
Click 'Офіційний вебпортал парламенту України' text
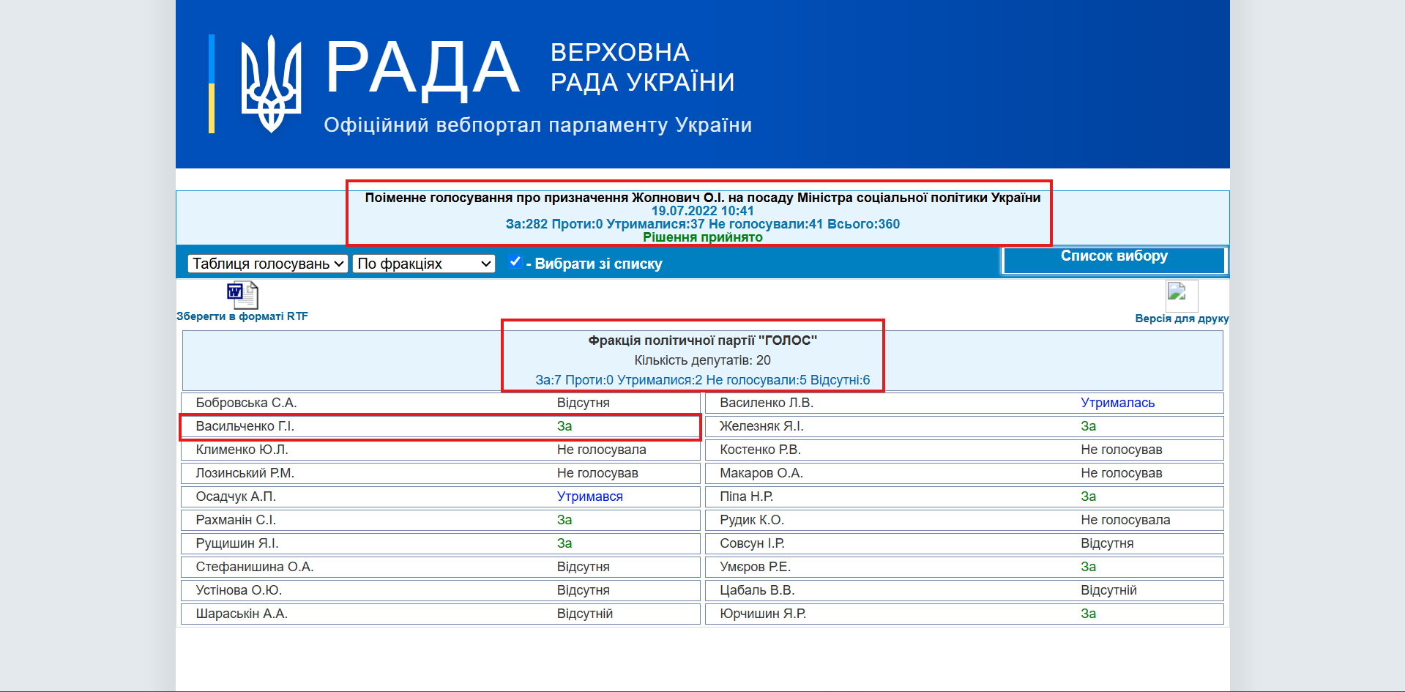coord(538,125)
